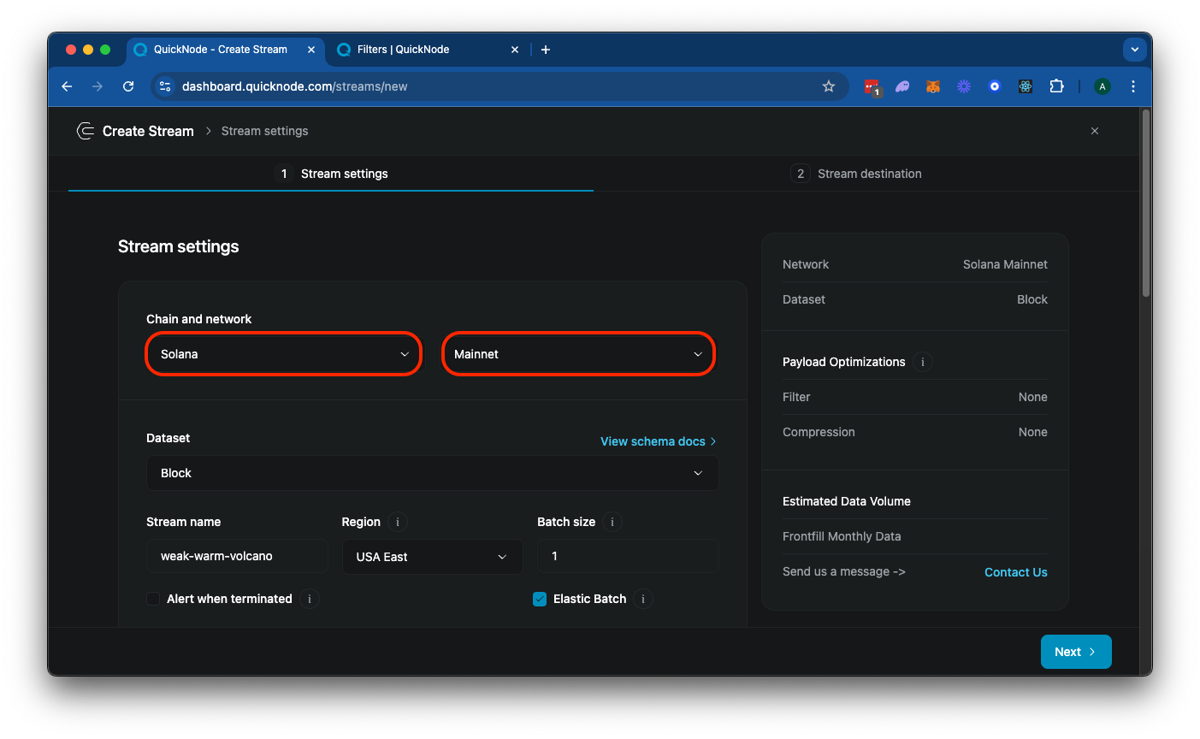Bookmark this page with the star icon
Viewport: 1200px width, 739px height.
829,86
